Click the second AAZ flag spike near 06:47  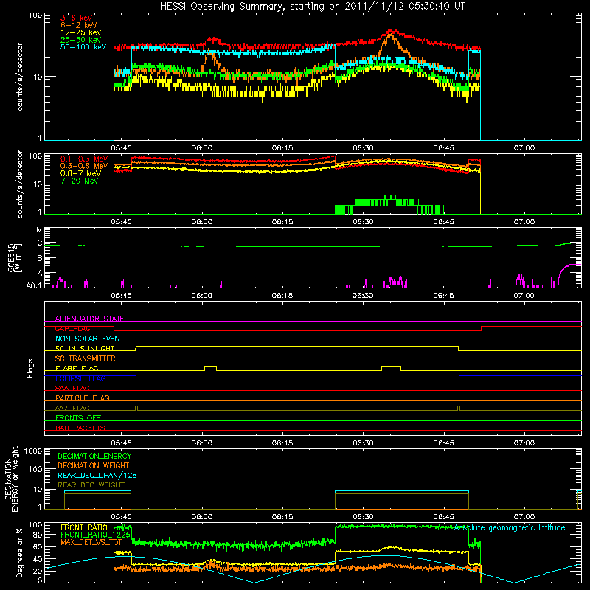click(x=458, y=408)
